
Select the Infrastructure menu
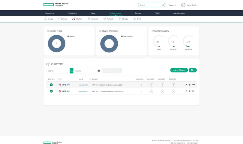(x=116, y=13)
